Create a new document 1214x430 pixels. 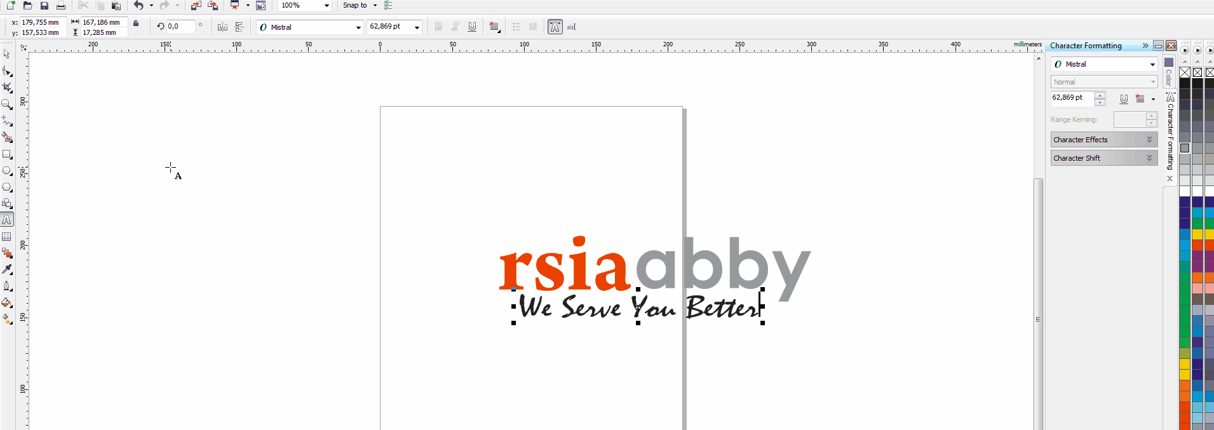pos(11,5)
